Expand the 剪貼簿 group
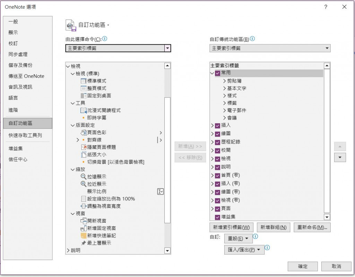The width and height of the screenshot is (355, 277). coord(224,81)
